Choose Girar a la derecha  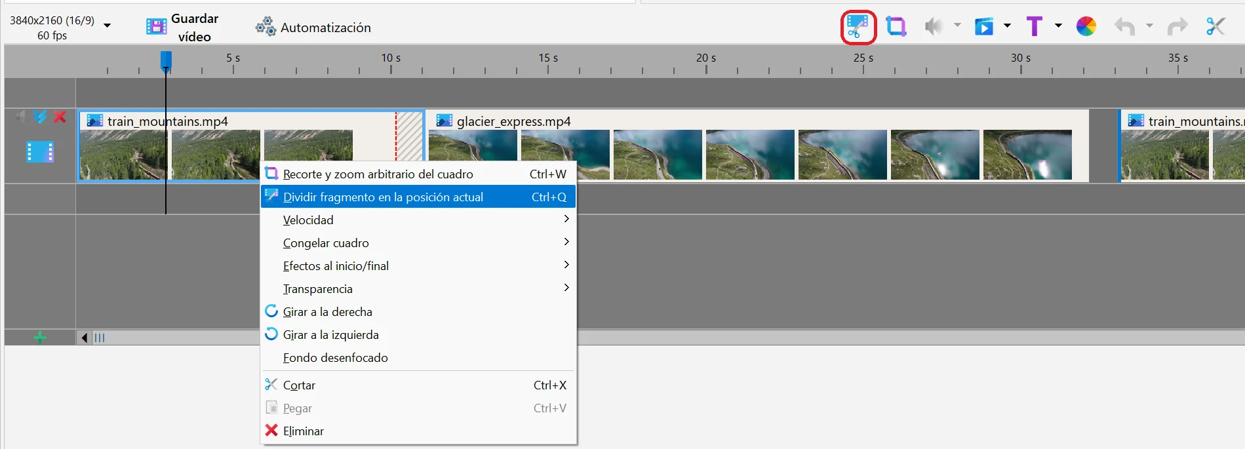[418, 311]
